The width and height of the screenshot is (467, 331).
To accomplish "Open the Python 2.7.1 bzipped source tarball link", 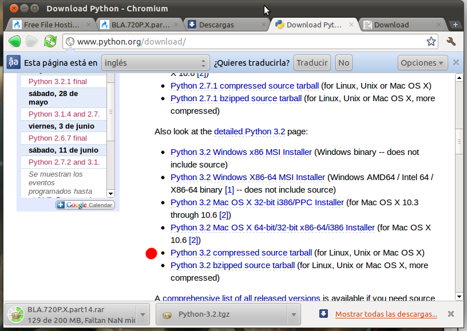I will point(236,98).
